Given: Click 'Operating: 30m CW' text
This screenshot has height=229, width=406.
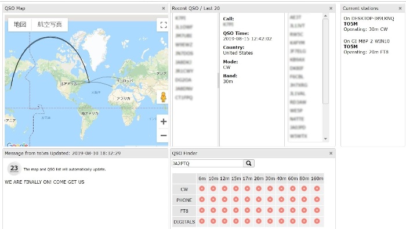Looking at the screenshot, I should 365,29.
